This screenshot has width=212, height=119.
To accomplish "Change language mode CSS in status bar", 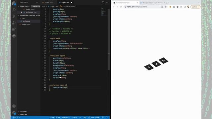I will pyautogui.click(x=84, y=118).
